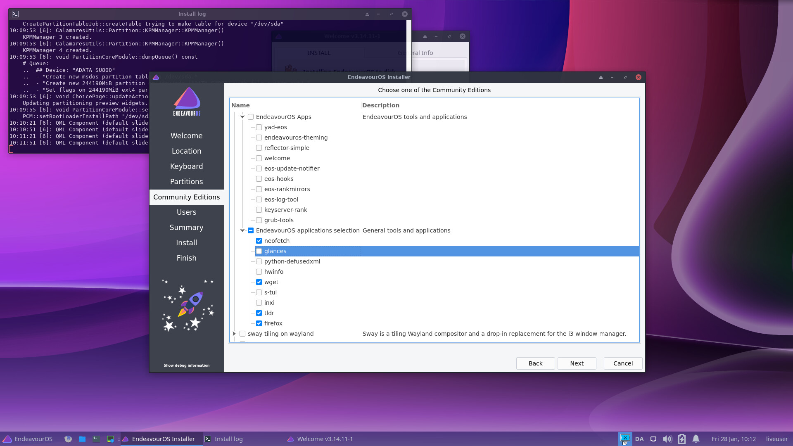Go to the Welcome installer step
The image size is (793, 446).
[x=187, y=136]
